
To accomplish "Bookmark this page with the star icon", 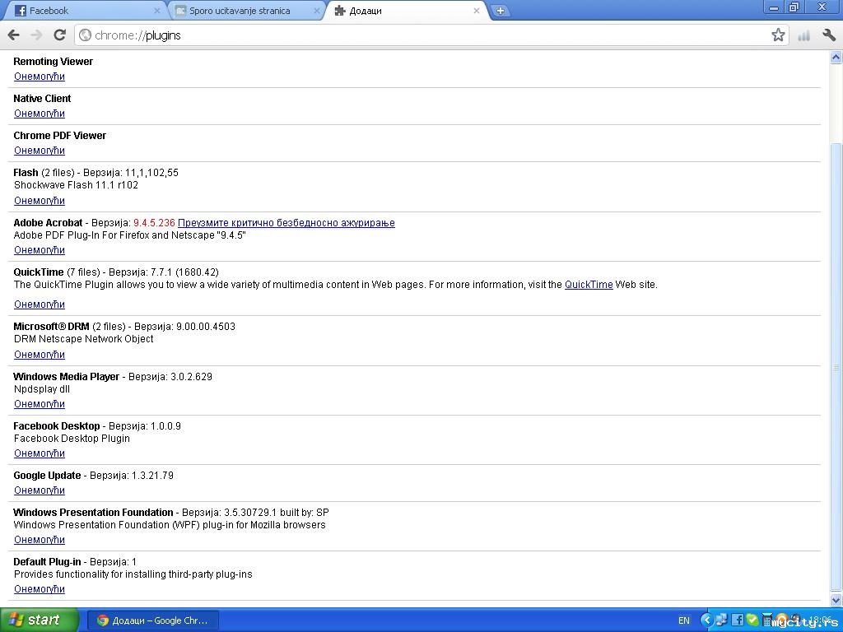I will pyautogui.click(x=778, y=35).
